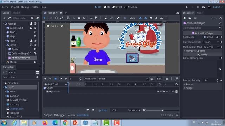Image resolution: width=225 pixels, height=126 pixels.
Task: Toggle visibility of CollisionShape2D
Action: click(35, 54)
